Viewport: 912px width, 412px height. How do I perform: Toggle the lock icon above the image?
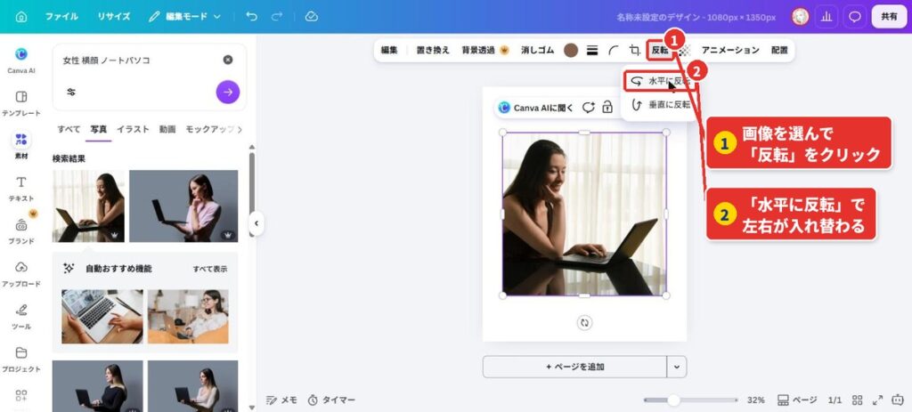(x=607, y=108)
